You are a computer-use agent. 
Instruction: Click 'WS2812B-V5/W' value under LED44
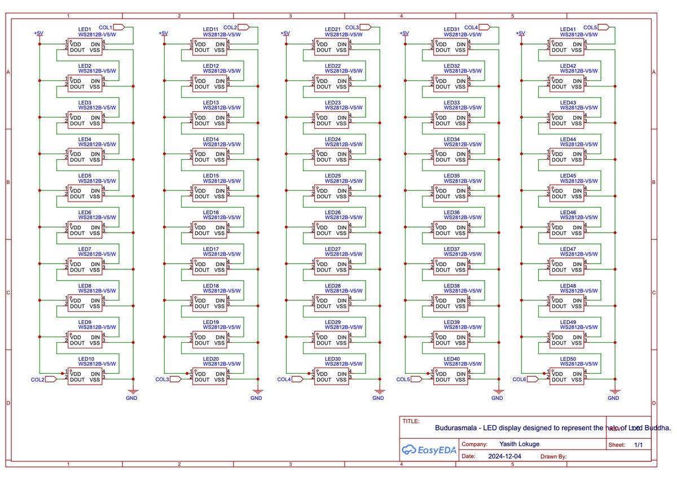[x=579, y=145]
